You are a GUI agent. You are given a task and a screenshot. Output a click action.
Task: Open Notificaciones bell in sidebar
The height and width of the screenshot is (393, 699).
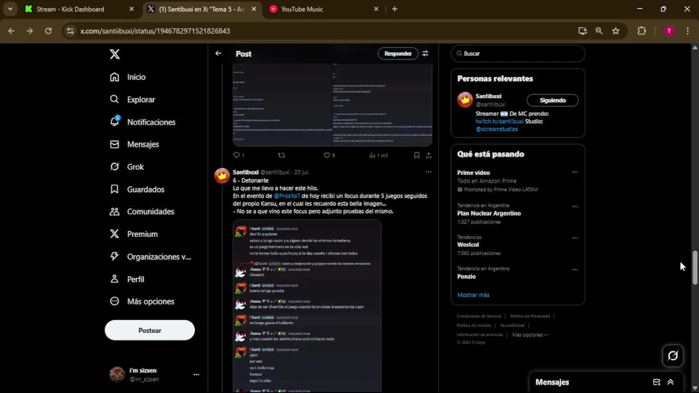(x=143, y=122)
